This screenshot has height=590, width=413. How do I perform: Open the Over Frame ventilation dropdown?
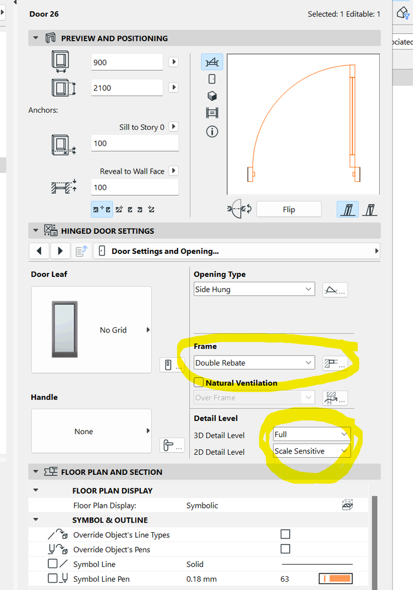[254, 397]
